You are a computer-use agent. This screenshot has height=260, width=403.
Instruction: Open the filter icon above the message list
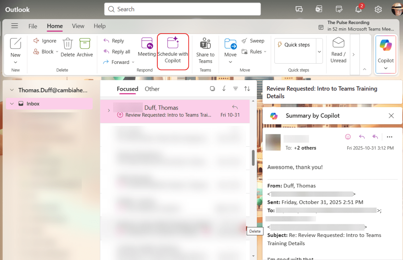tap(235, 89)
